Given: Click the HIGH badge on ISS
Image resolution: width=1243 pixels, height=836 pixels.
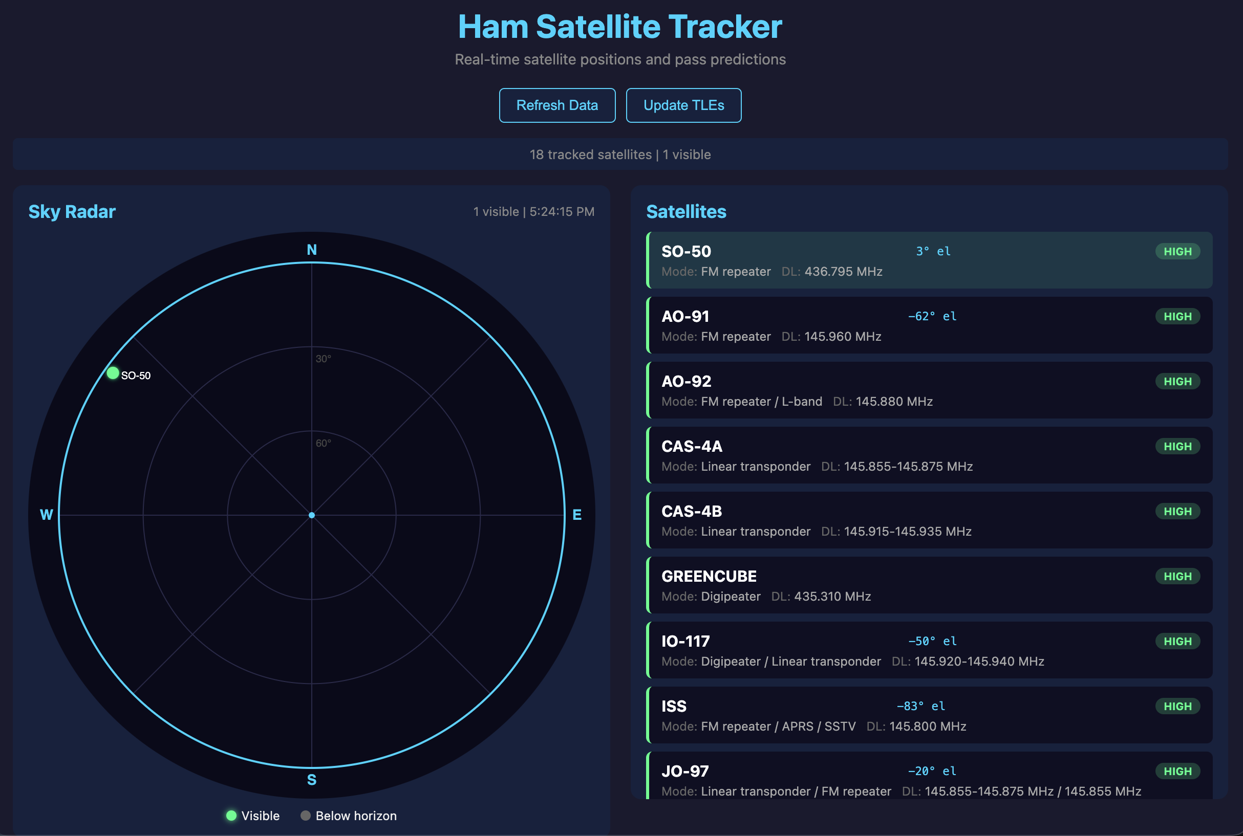Looking at the screenshot, I should 1178,706.
